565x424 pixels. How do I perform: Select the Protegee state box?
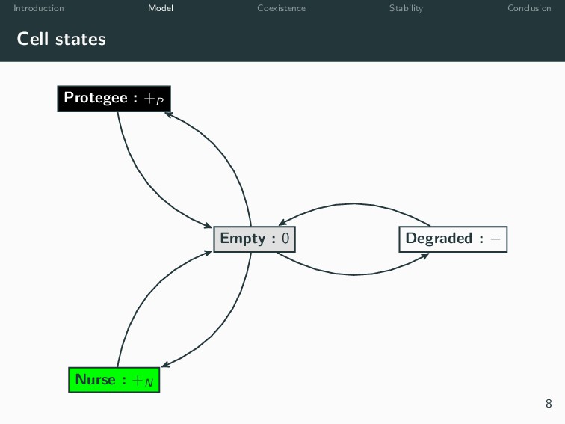tap(114, 99)
